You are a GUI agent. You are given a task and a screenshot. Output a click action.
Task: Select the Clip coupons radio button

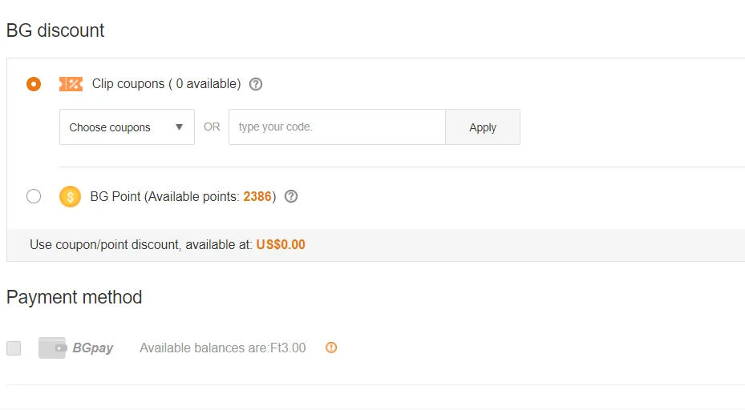coord(34,84)
